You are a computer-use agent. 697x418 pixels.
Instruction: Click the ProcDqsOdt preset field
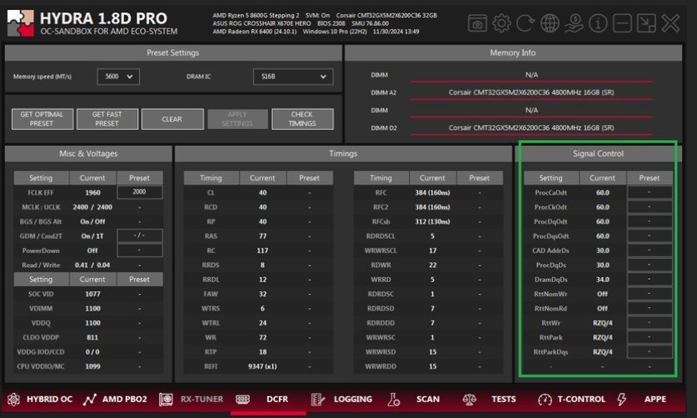pos(650,236)
